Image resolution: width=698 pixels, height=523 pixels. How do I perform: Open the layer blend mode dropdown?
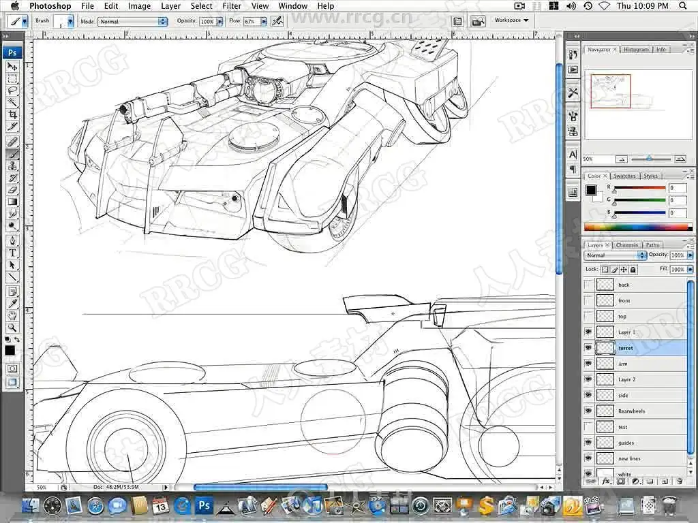615,255
